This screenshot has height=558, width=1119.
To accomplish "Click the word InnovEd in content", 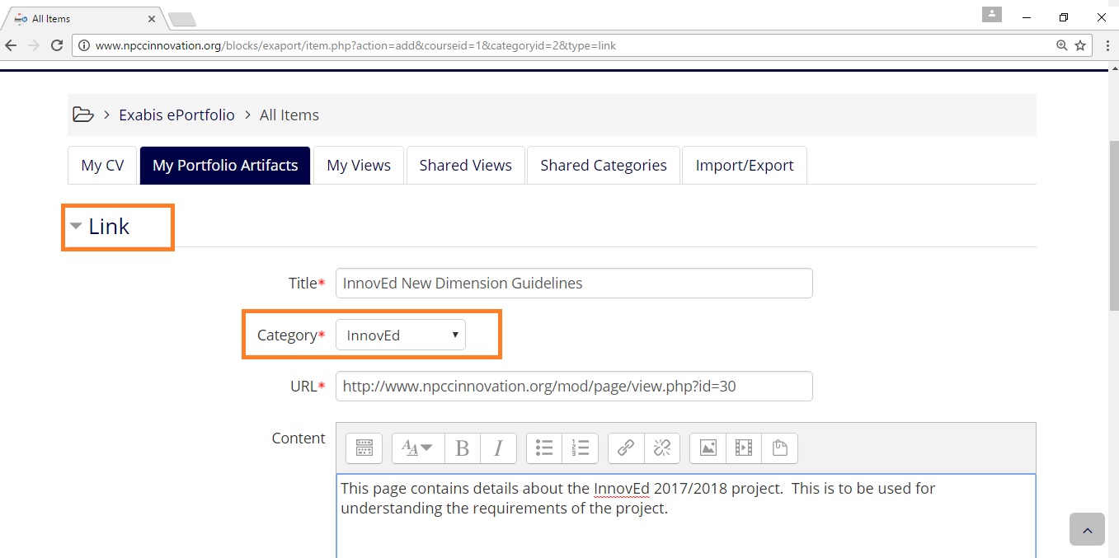I will point(621,489).
